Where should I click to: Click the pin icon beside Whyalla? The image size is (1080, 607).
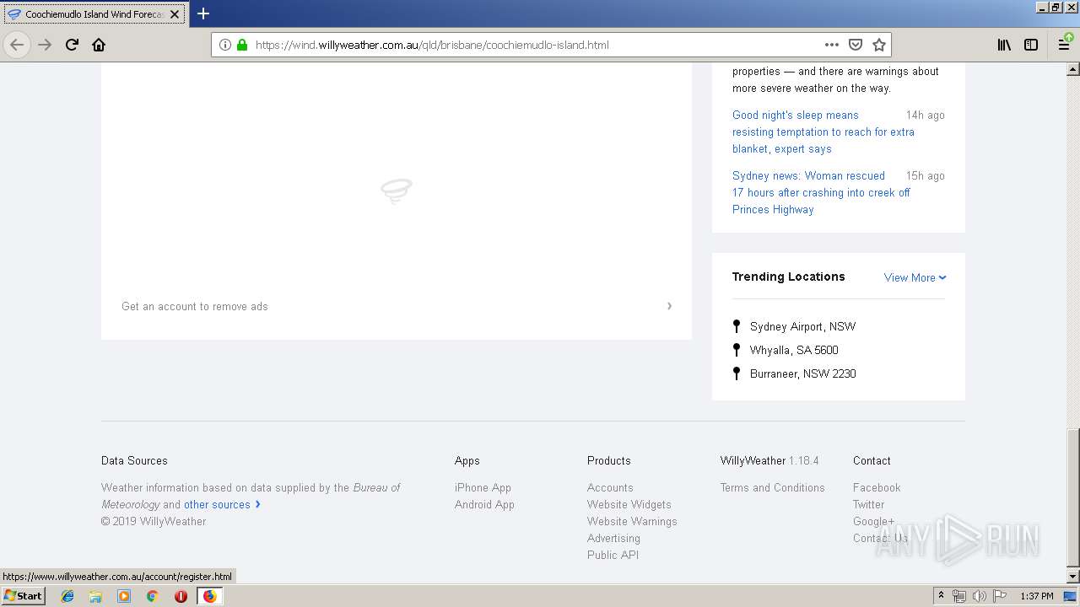[x=737, y=349]
